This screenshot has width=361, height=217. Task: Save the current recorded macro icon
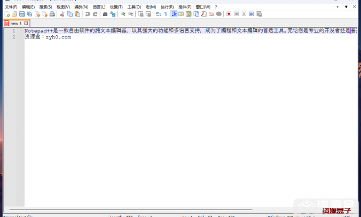tap(259, 14)
